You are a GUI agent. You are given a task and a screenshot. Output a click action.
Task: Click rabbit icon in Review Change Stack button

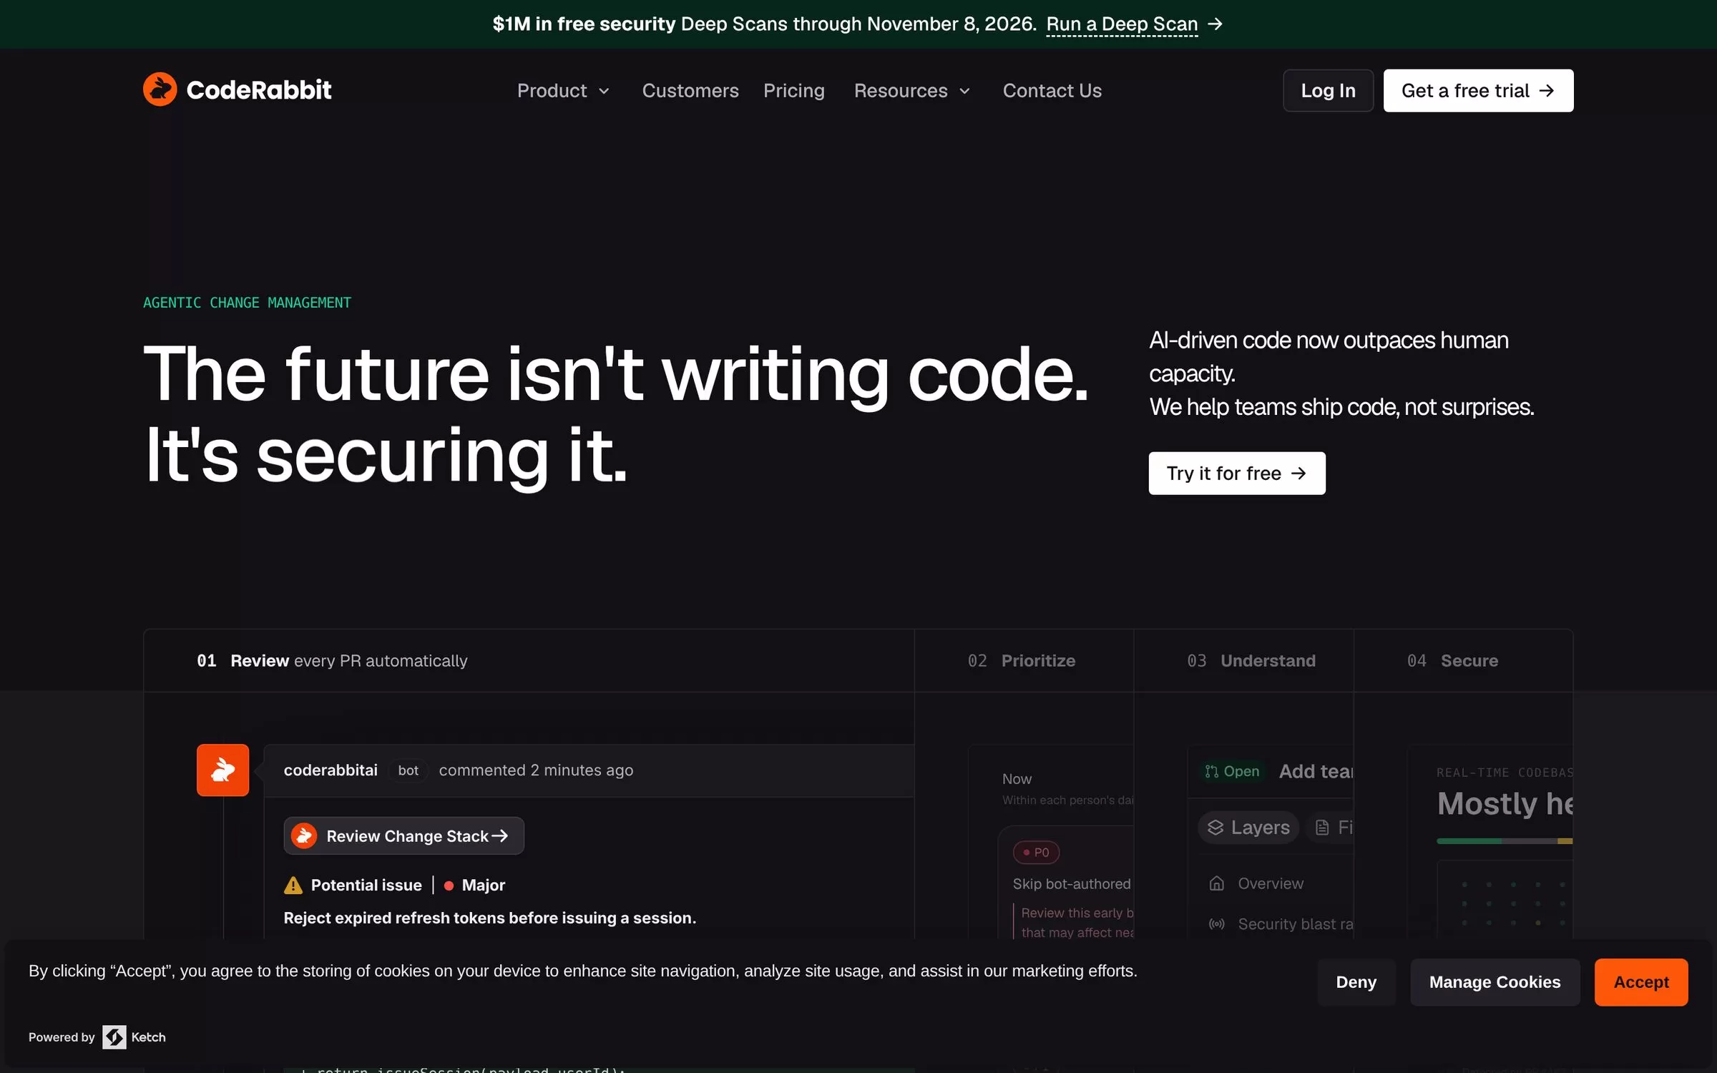point(304,836)
